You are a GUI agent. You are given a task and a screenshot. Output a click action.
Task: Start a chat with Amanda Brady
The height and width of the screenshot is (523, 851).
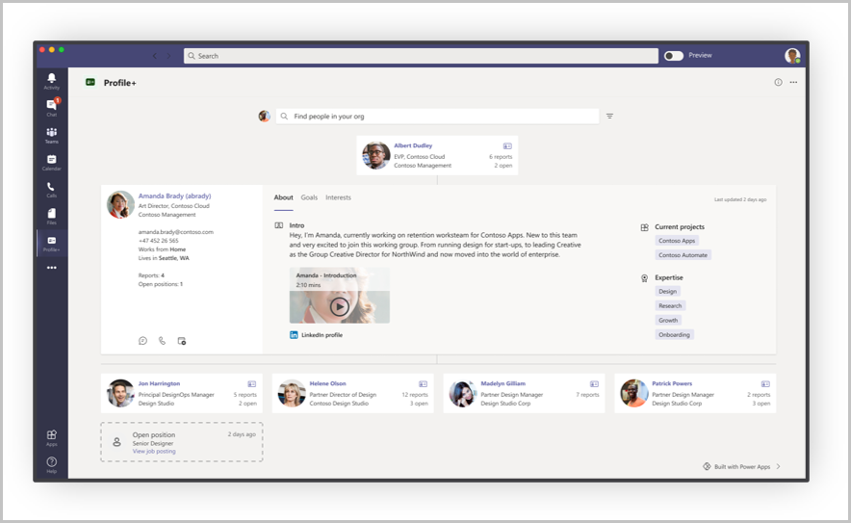tap(142, 341)
